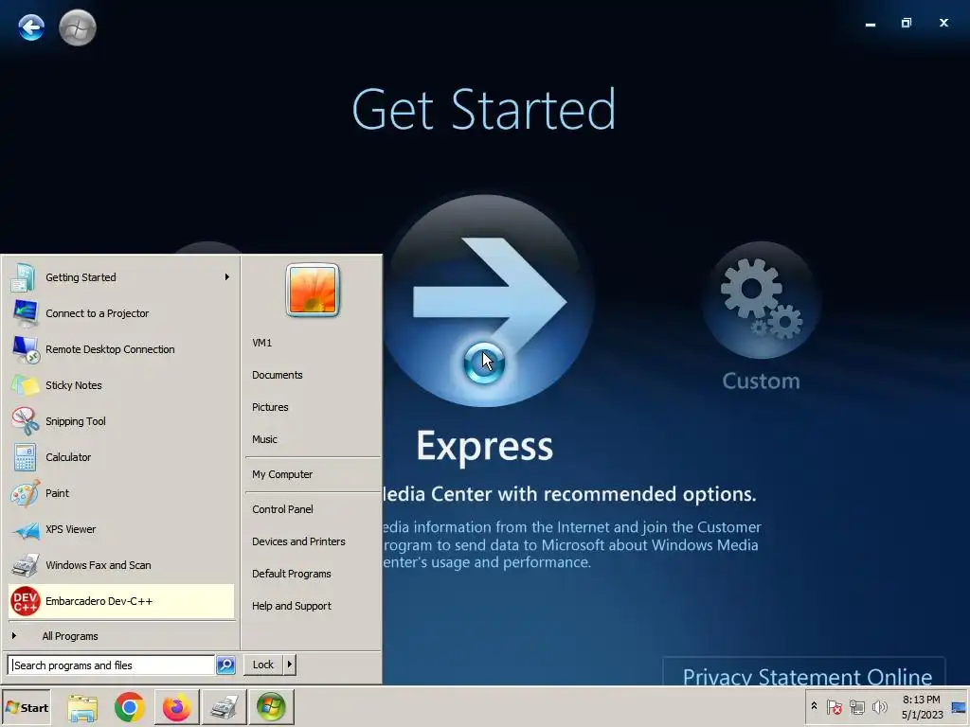Click the Express label text
Viewport: 970px width, 727px height.
(x=484, y=447)
